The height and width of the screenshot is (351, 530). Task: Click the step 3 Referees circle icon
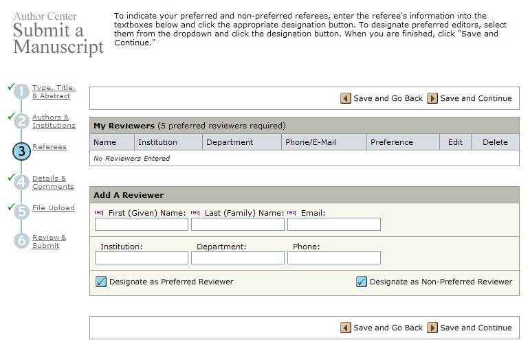pos(22,151)
